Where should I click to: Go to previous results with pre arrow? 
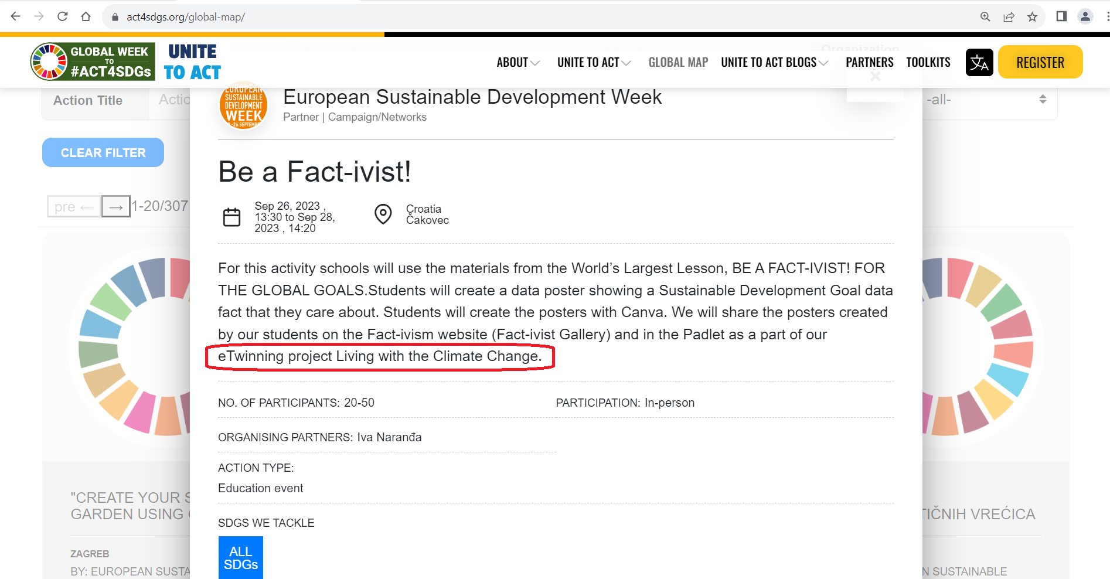(74, 206)
